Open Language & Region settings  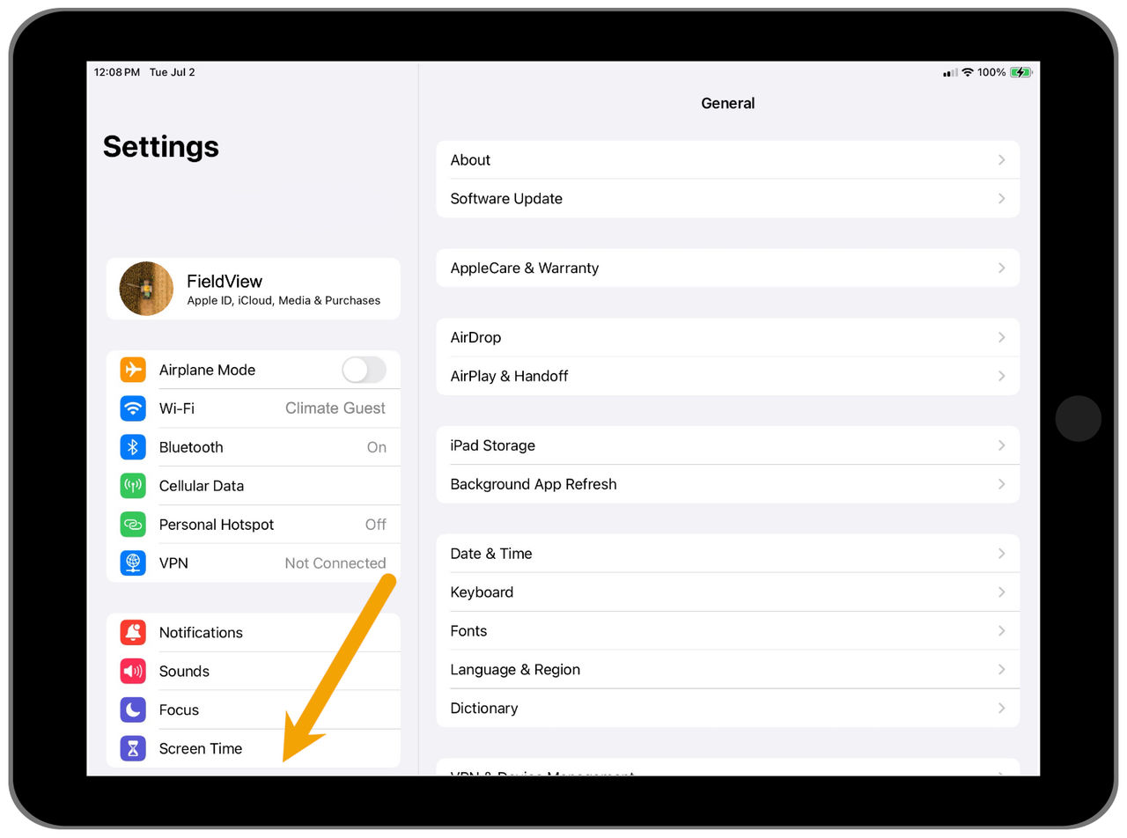pos(728,670)
